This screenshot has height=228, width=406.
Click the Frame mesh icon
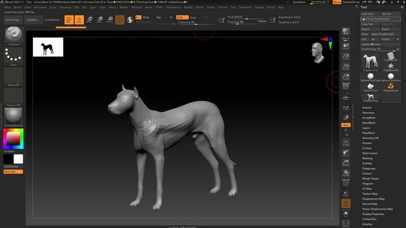pyautogui.click(x=346, y=142)
